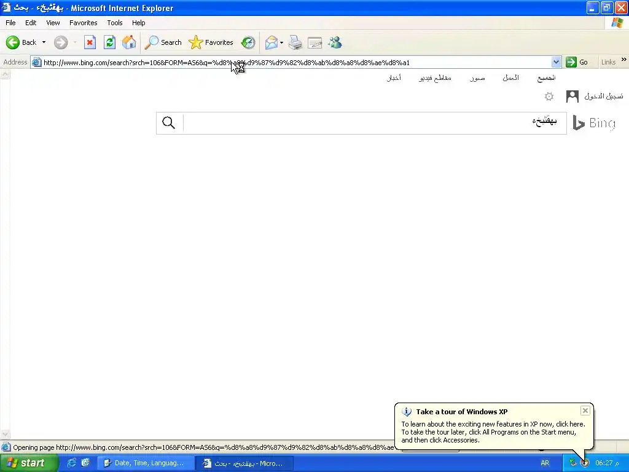Image resolution: width=629 pixels, height=472 pixels.
Task: Click the system clock showing 06:27
Action: [x=606, y=463]
